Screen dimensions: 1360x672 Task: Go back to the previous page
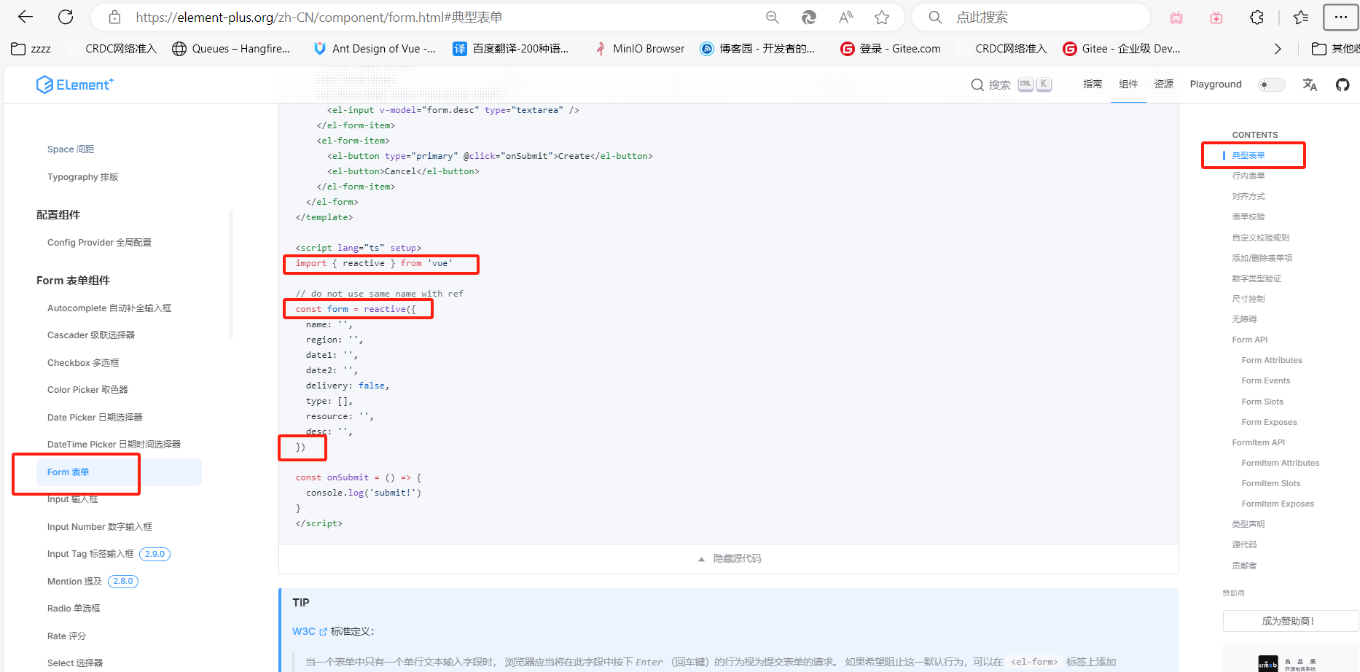click(26, 17)
